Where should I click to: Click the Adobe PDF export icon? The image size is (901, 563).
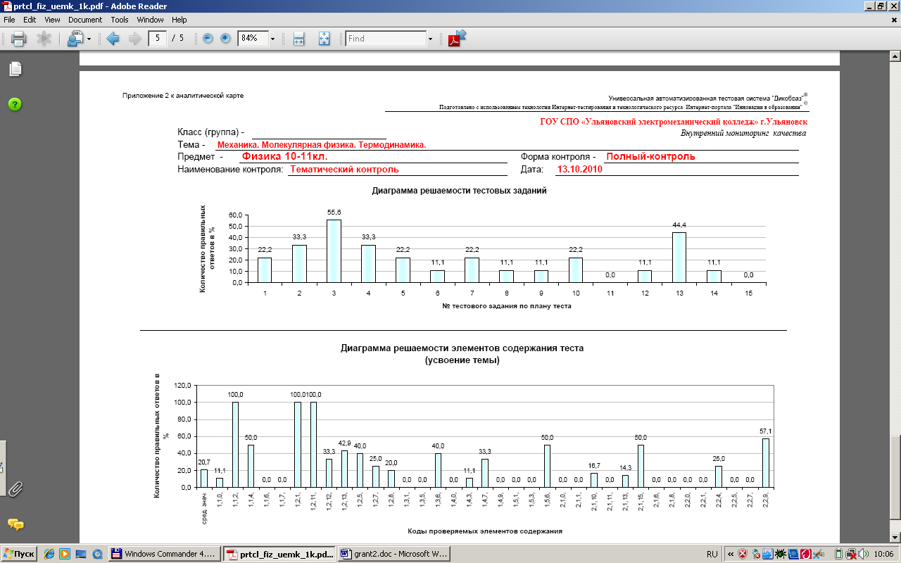tap(458, 37)
